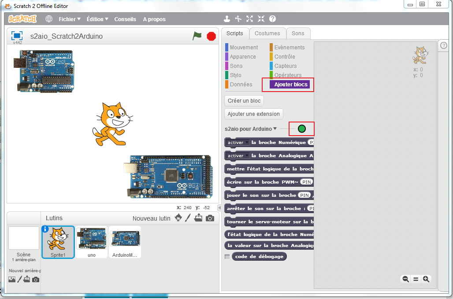Select the scissors Delete tool
This screenshot has height=299, width=453.
point(238,19)
